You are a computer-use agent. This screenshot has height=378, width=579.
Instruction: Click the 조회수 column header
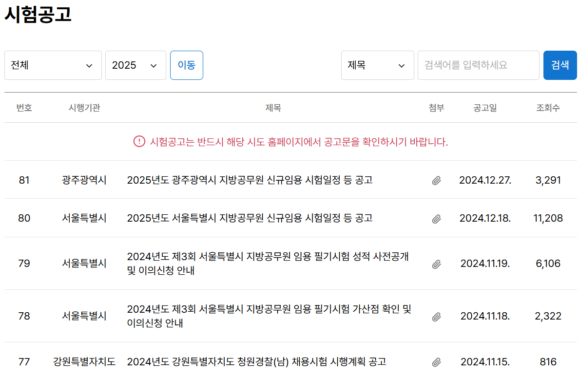pyautogui.click(x=548, y=108)
